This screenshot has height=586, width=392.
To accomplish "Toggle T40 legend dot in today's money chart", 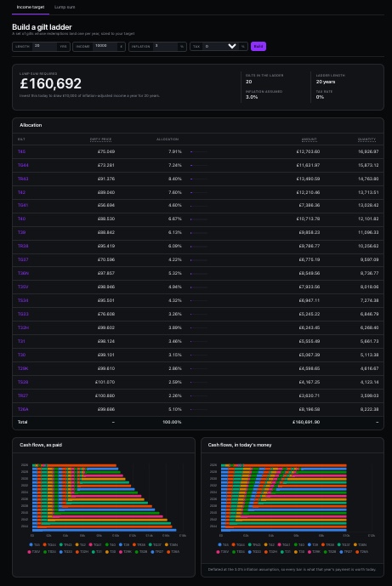I will click(296, 544).
